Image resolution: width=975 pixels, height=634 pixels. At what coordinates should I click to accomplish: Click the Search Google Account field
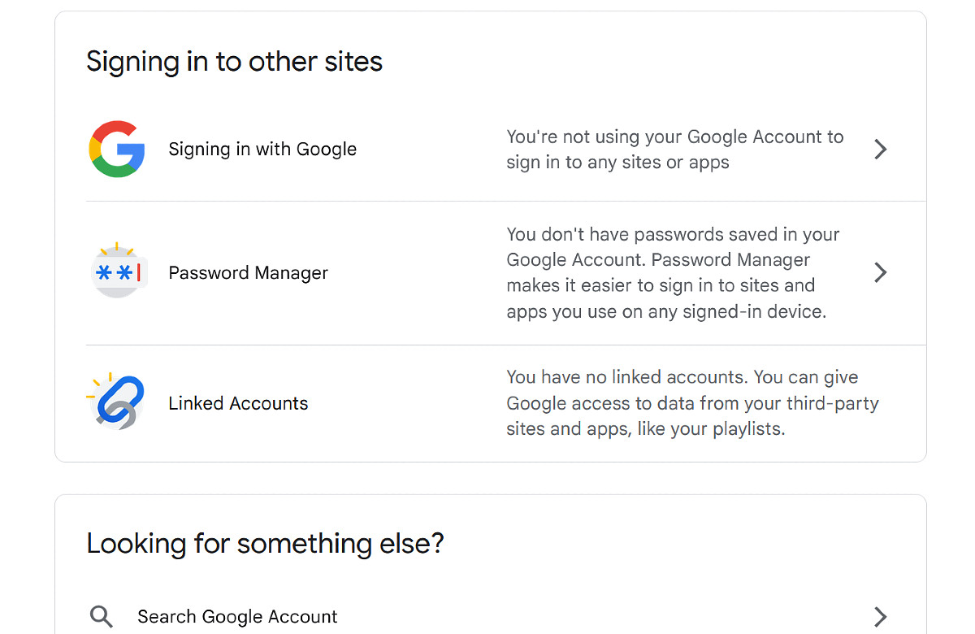pyautogui.click(x=237, y=616)
